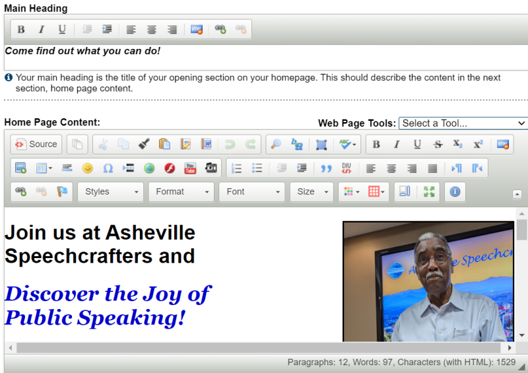This screenshot has height=373, width=528.
Task: Click the Replace icon
Action: pos(296,144)
